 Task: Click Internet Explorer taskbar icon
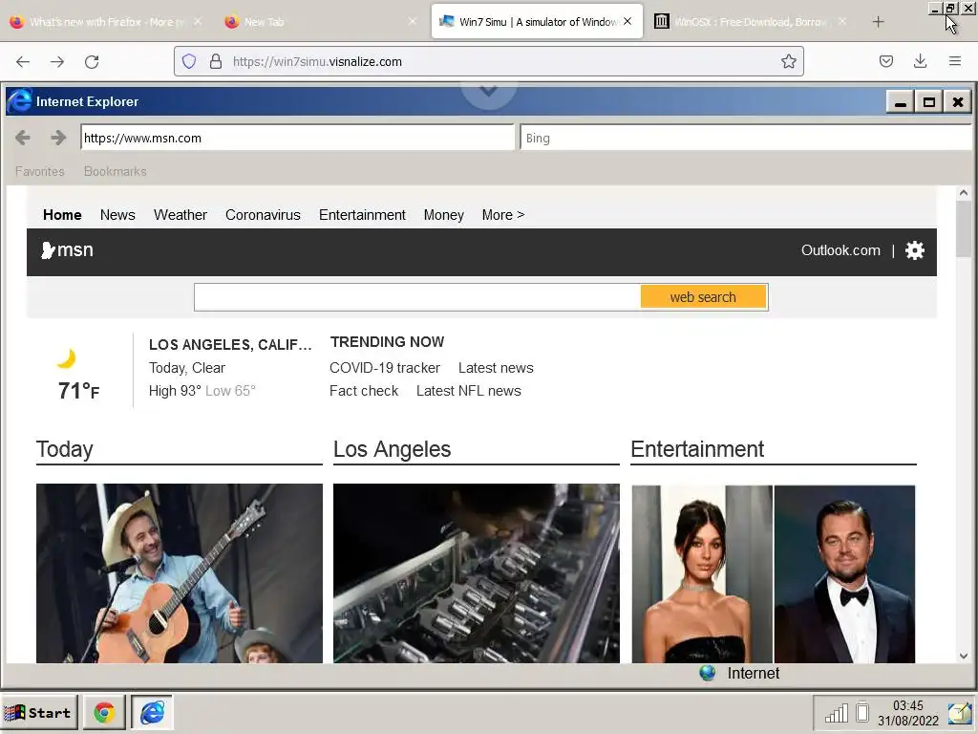tap(152, 712)
